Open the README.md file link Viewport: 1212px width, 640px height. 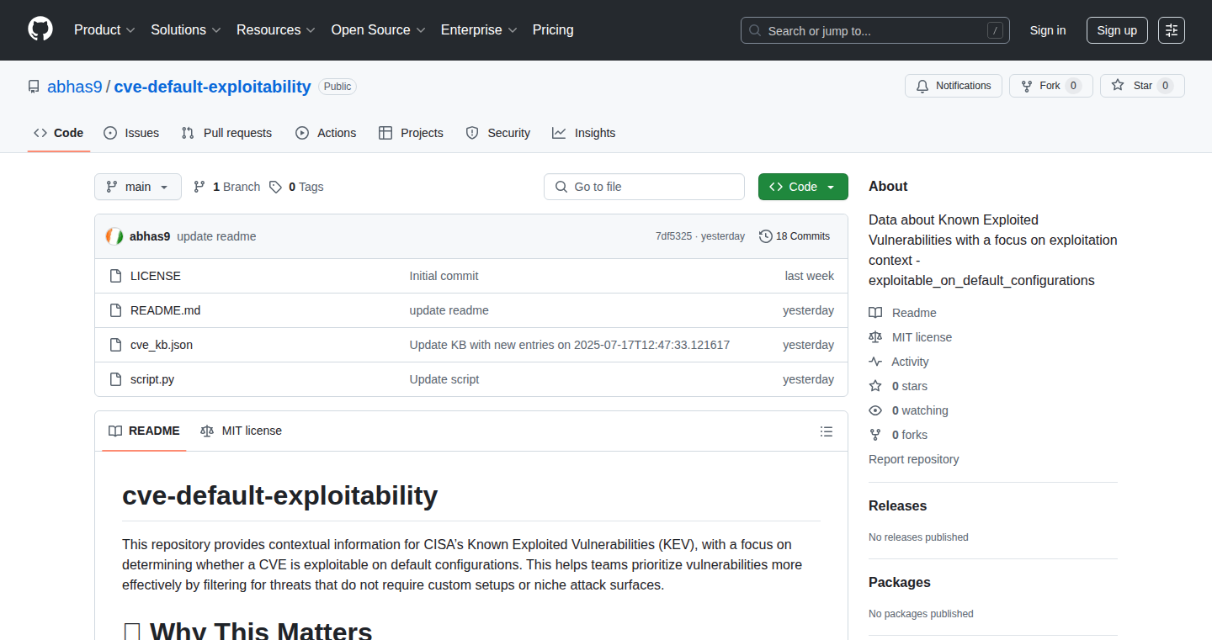coord(166,310)
